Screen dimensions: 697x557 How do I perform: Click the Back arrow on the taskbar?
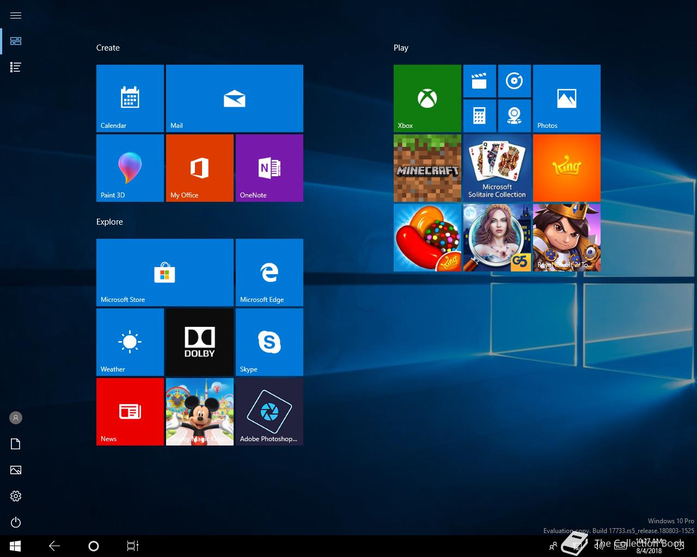coord(54,546)
